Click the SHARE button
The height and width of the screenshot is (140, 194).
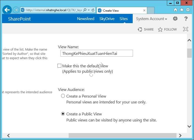(146, 29)
